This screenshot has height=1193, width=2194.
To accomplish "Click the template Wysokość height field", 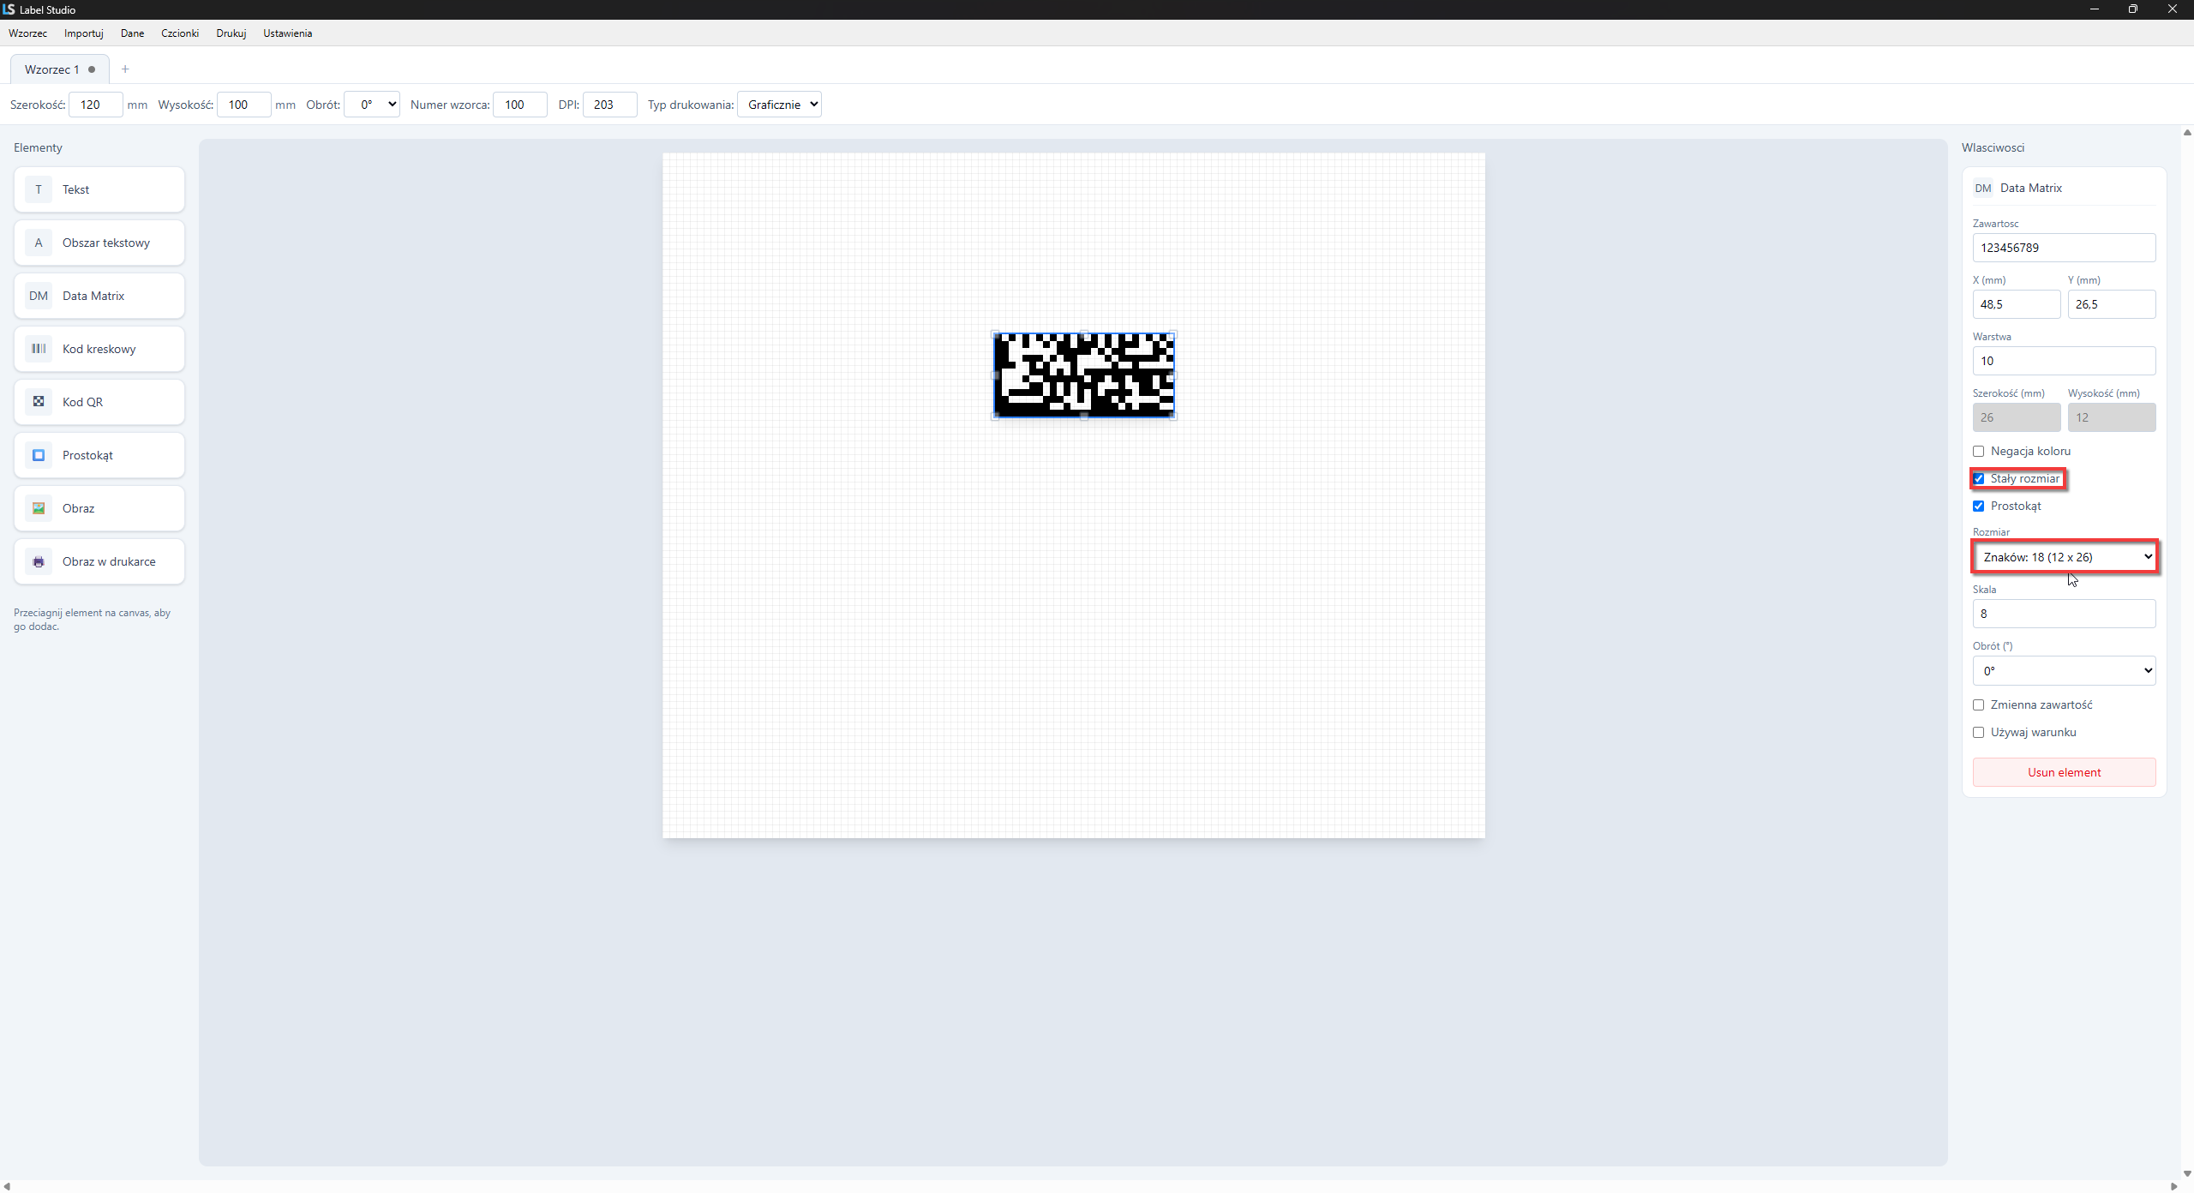I will [244, 105].
